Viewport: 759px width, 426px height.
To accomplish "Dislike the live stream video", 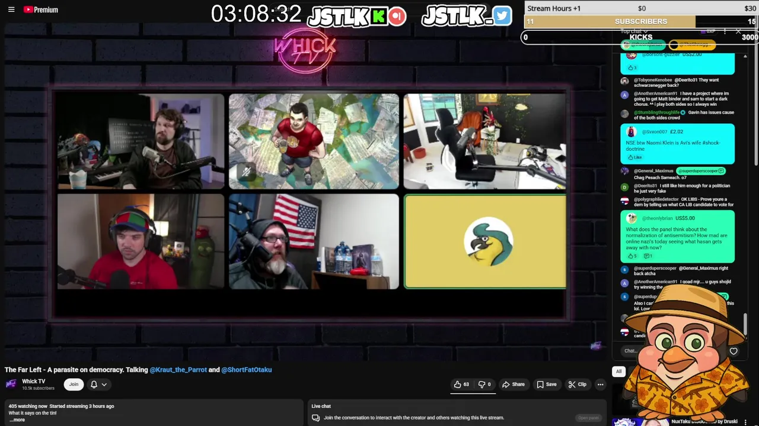I will tap(485, 384).
